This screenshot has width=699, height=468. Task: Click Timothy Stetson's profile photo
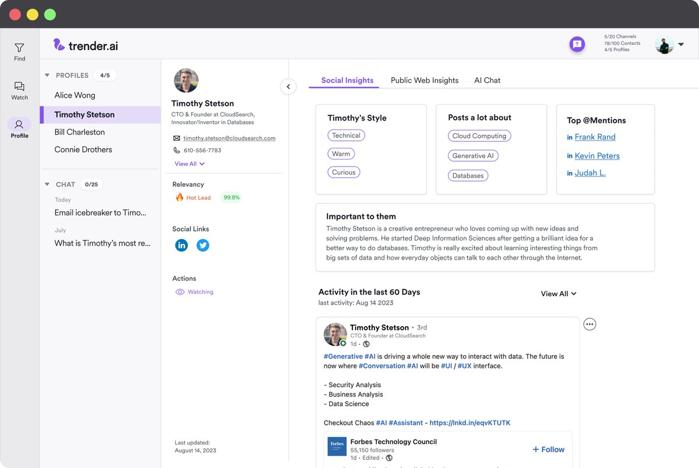tap(186, 80)
